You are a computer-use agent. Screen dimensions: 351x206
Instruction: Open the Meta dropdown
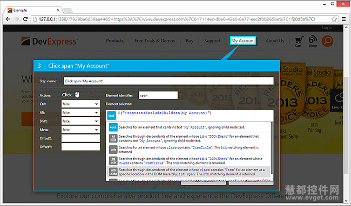tap(81, 130)
